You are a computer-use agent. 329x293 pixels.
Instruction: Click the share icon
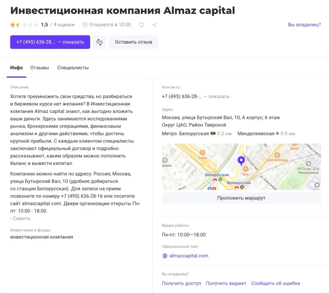(155, 25)
